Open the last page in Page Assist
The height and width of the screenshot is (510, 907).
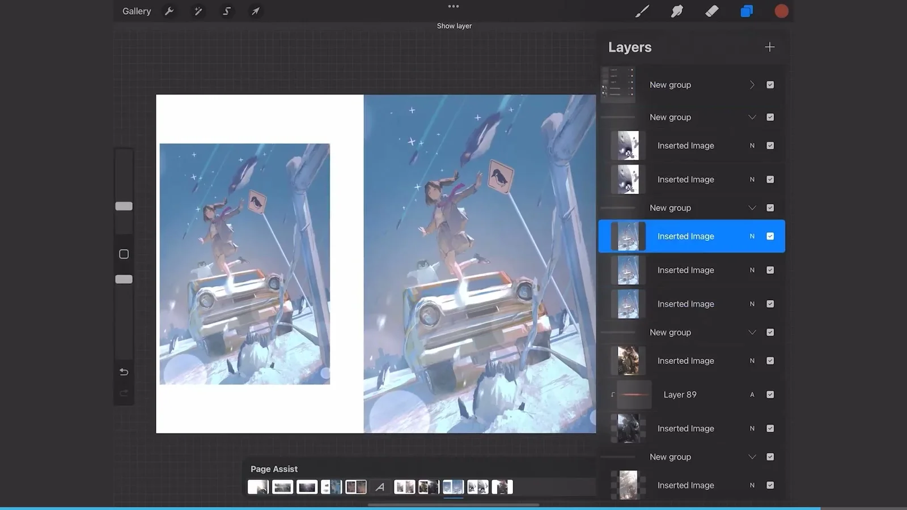pyautogui.click(x=502, y=487)
